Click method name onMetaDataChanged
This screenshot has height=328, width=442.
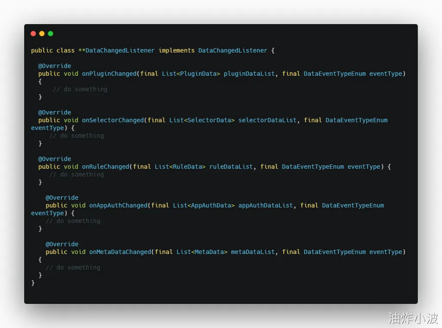(x=120, y=252)
